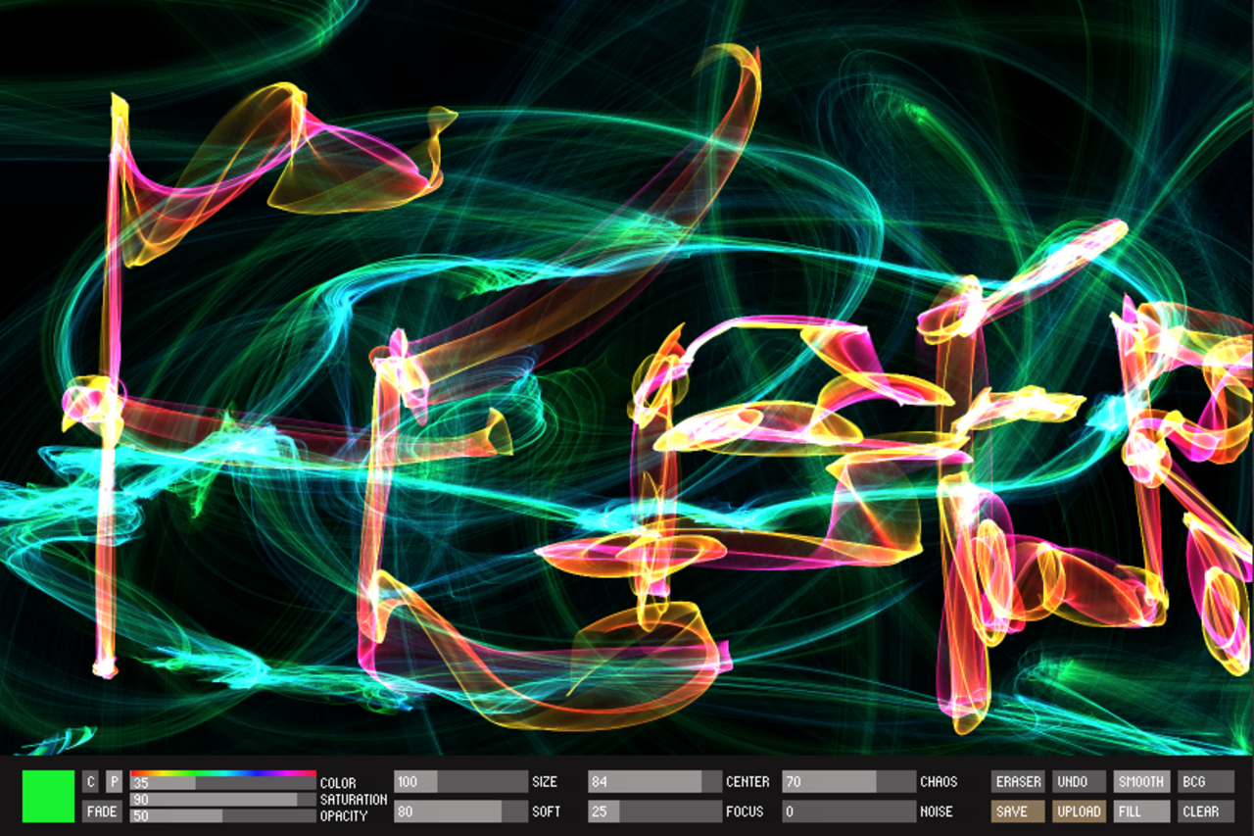Click the rainbow hue strip above the COLOR slider

click(x=222, y=773)
